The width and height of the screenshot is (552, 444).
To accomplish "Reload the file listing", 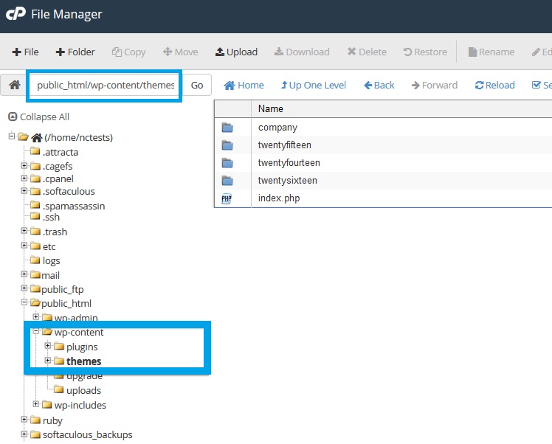I will 494,85.
